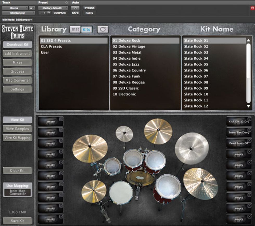Load the Slate Rock 12 kit
This screenshot has width=255, height=226.
pyautogui.click(x=214, y=106)
